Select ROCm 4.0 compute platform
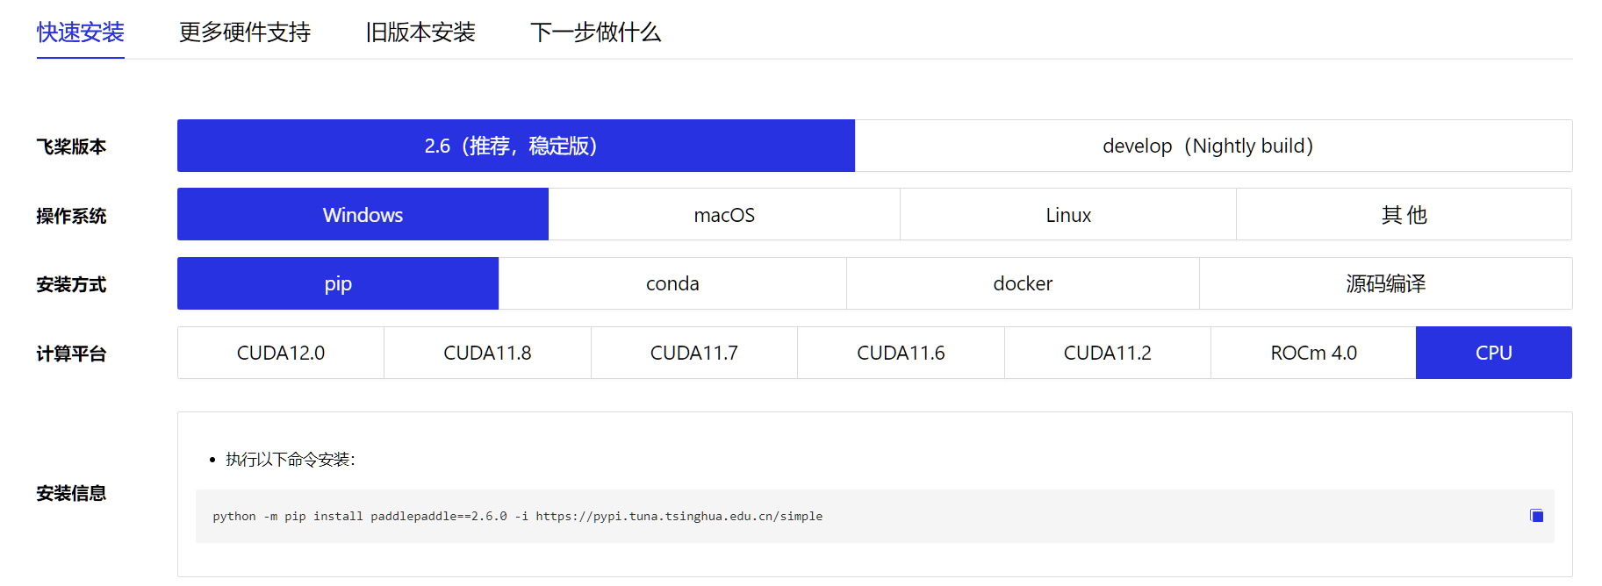Viewport: 1602px width, 586px height. [1313, 353]
